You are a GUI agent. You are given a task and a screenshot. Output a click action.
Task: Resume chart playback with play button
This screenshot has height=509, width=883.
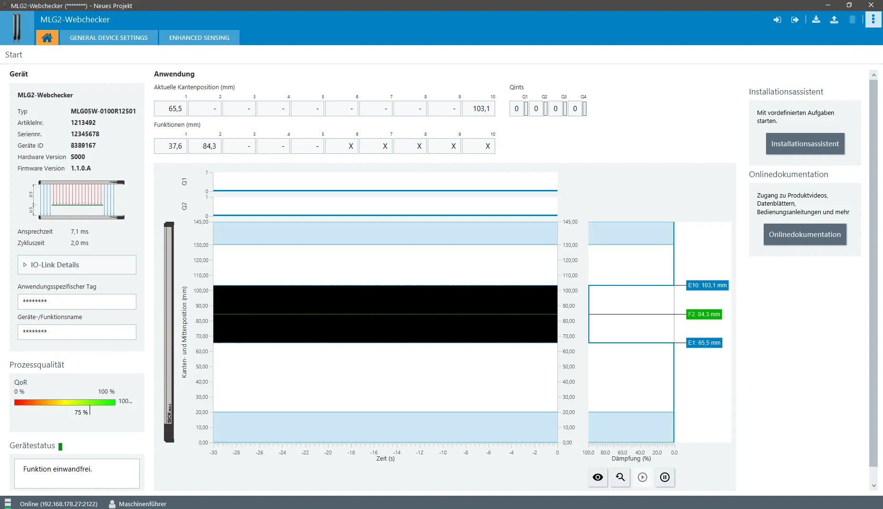pos(643,477)
